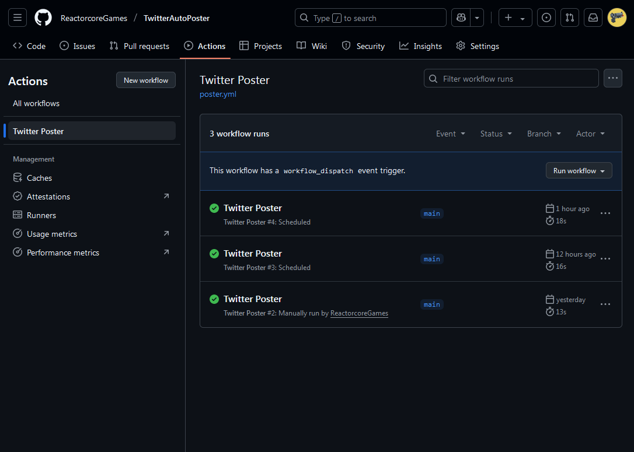Click the GitHub logo home icon
The image size is (634, 452).
point(43,18)
